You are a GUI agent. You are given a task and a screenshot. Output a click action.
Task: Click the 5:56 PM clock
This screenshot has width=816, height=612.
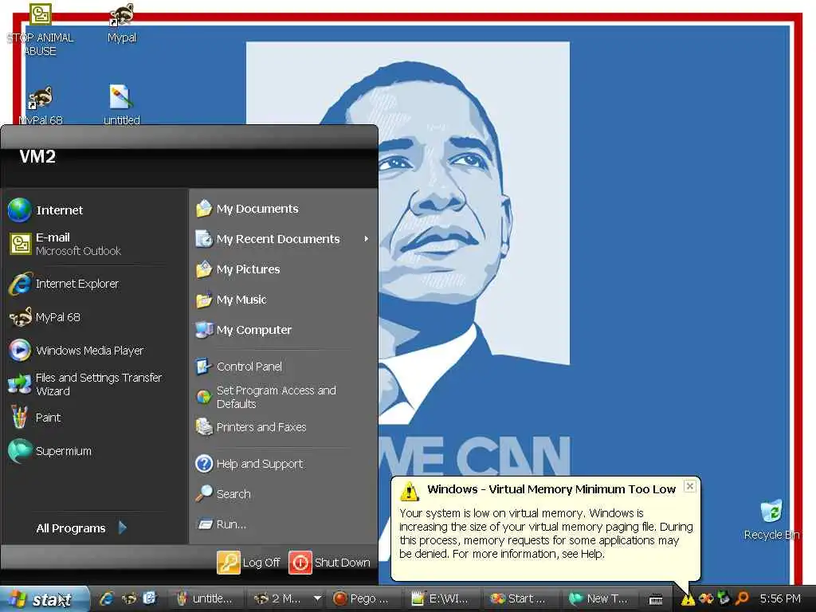tap(780, 599)
